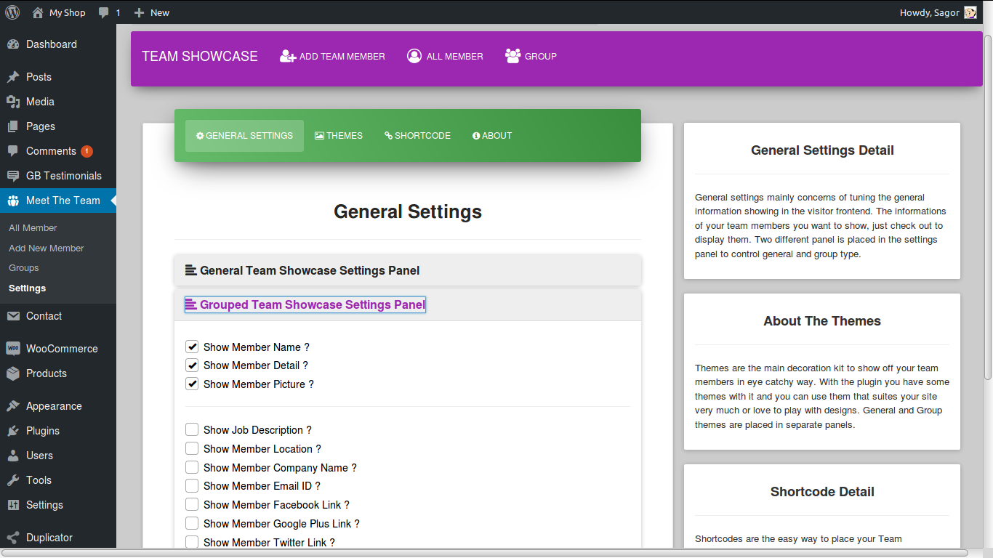Image resolution: width=993 pixels, height=558 pixels.
Task: Uncheck Show Member Name checkbox
Action: [192, 347]
